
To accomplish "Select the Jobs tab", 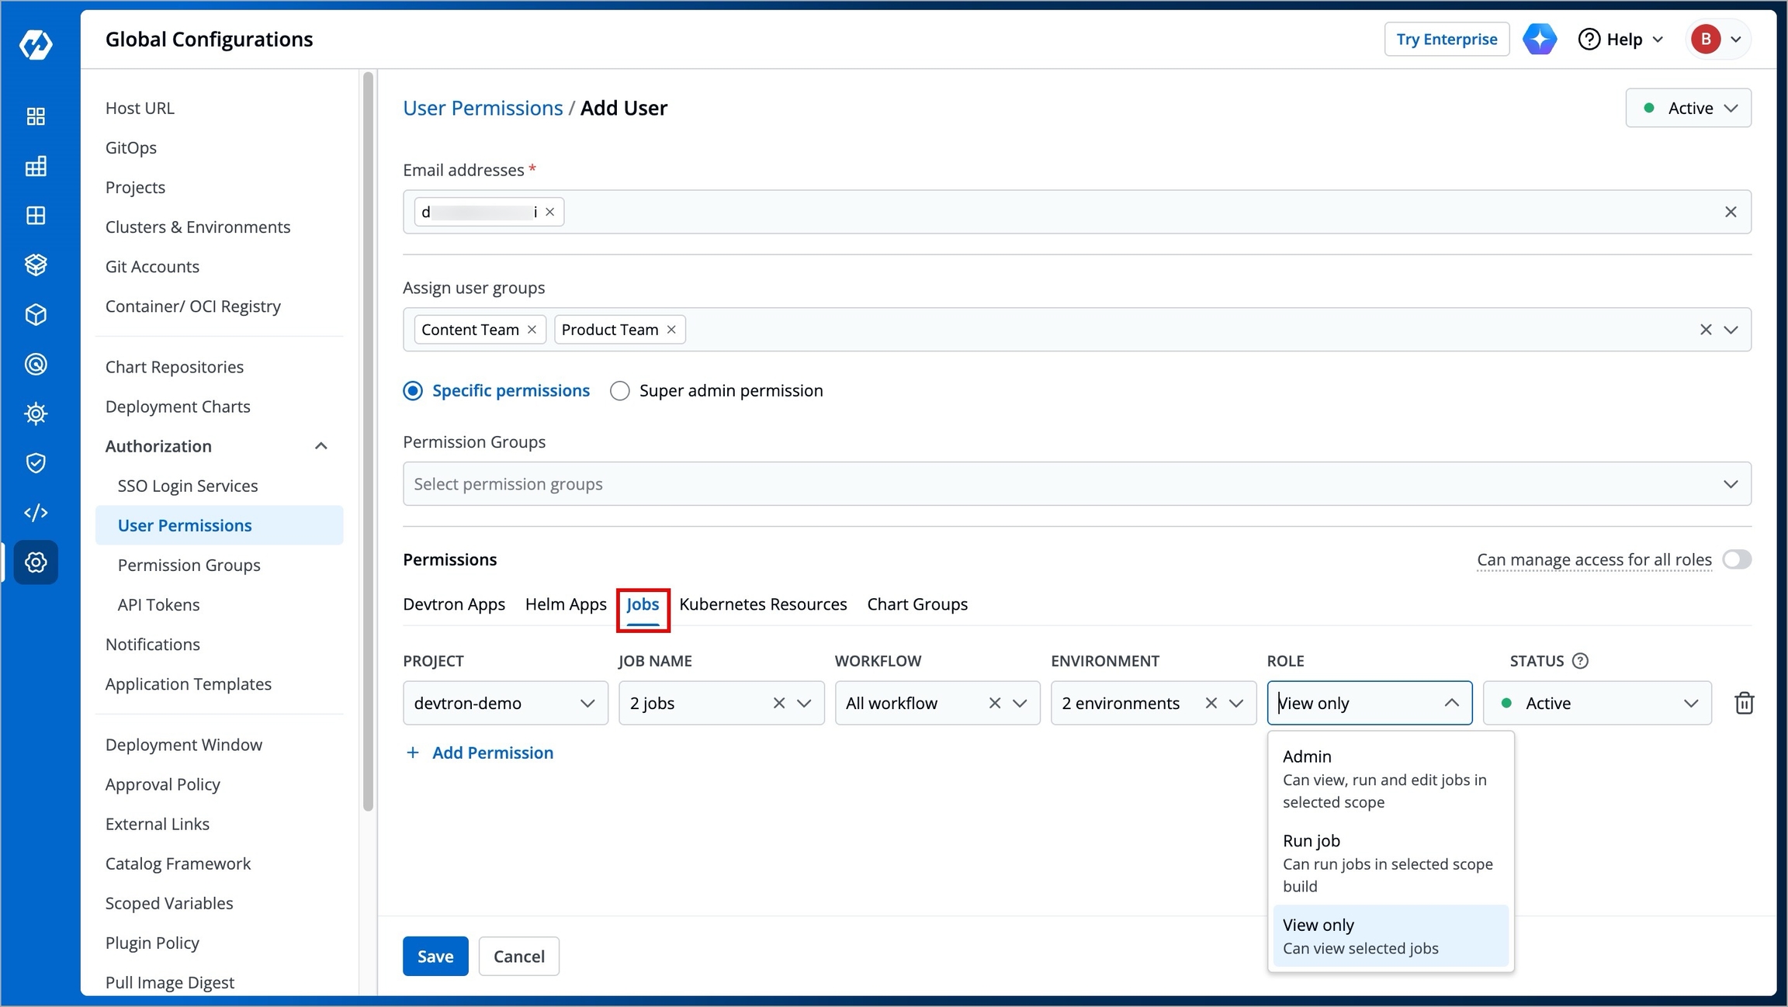I will pyautogui.click(x=643, y=604).
